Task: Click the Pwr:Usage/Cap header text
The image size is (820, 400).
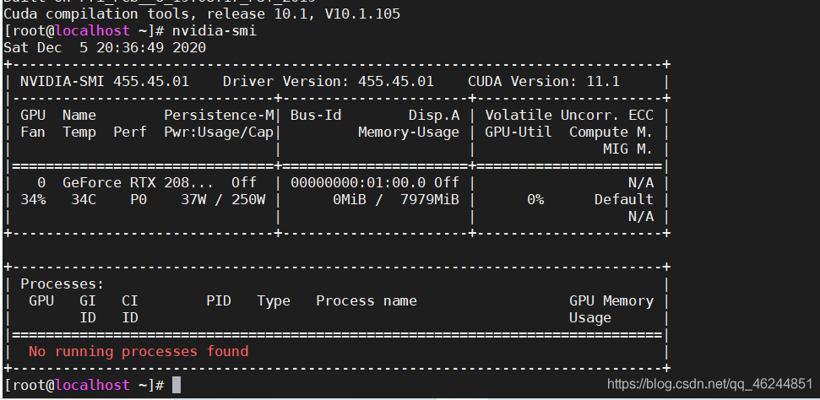Action: (x=219, y=132)
